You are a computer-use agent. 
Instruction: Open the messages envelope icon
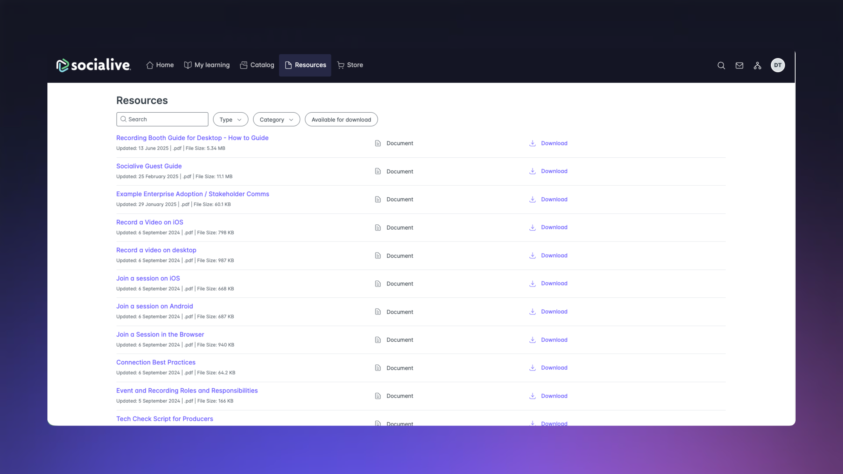(739, 65)
